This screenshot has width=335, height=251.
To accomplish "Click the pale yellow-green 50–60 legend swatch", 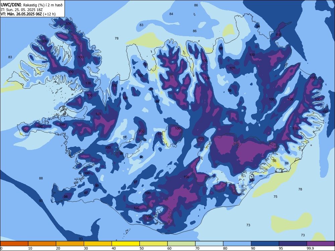I will [153, 244].
